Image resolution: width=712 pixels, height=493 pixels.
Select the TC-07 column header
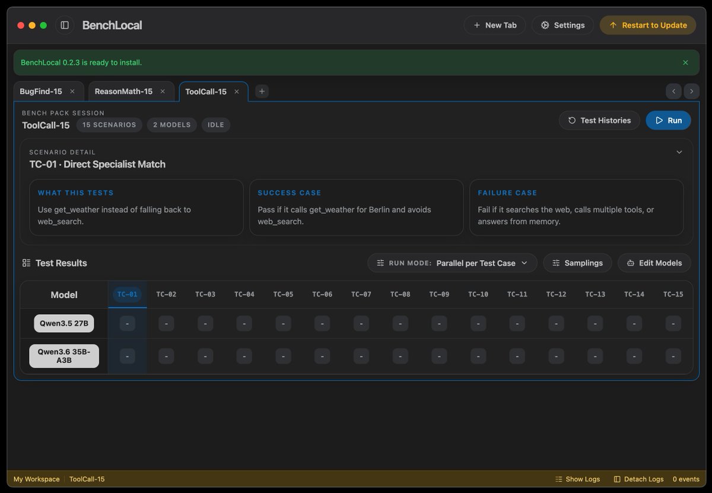361,294
